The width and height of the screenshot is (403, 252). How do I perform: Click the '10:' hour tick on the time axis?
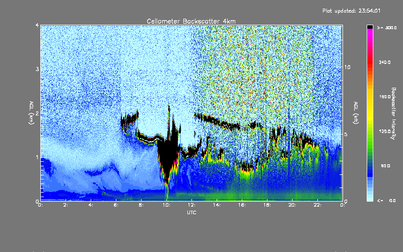coord(166,205)
